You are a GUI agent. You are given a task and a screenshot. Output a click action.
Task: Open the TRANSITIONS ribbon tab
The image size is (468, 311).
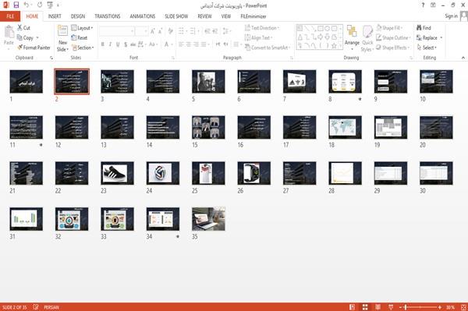click(x=108, y=16)
